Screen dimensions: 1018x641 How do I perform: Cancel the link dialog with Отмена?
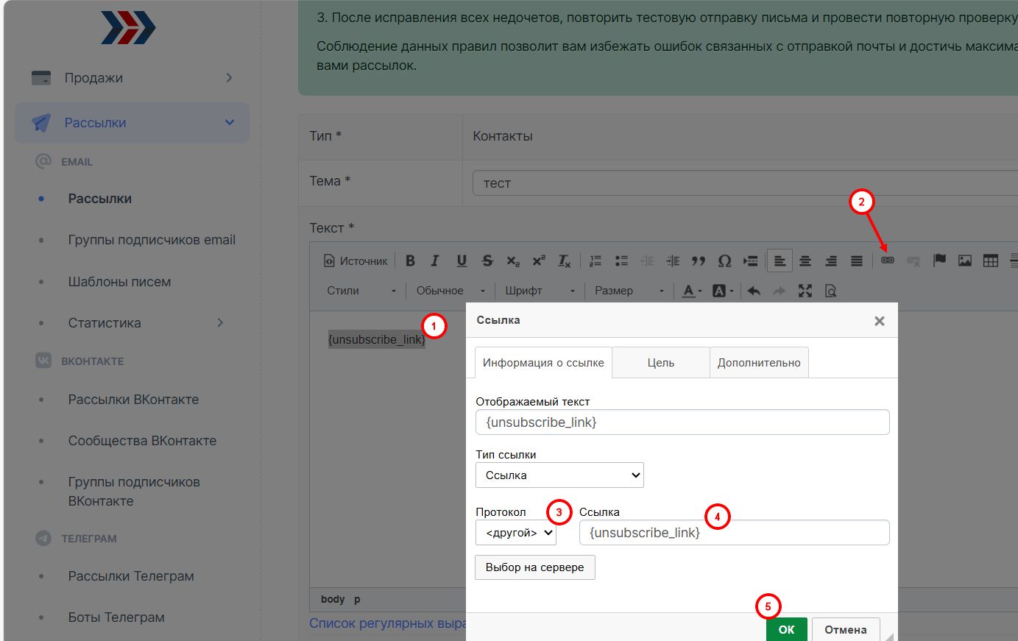point(846,629)
